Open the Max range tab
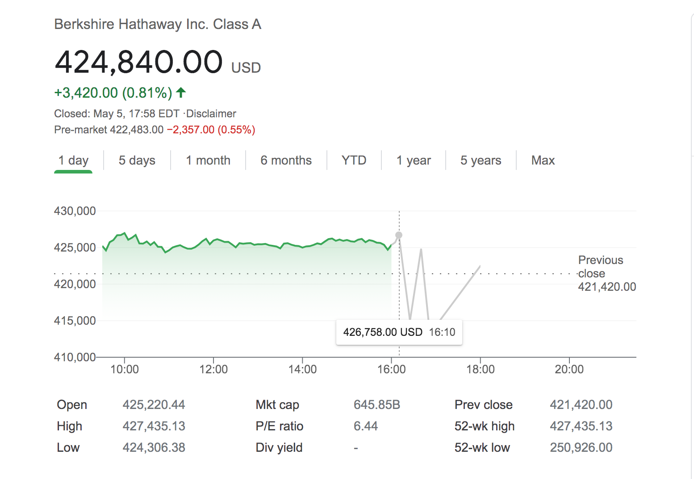 click(x=543, y=161)
